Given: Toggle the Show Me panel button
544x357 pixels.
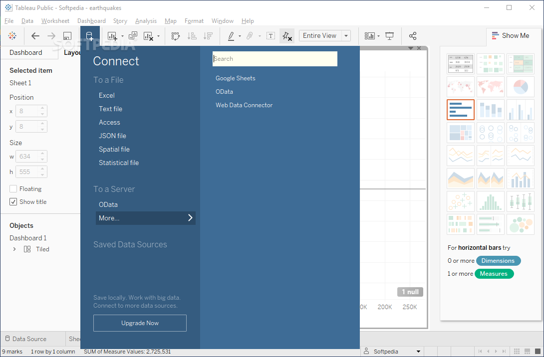Looking at the screenshot, I should click(511, 36).
